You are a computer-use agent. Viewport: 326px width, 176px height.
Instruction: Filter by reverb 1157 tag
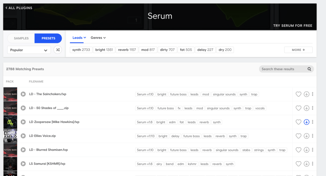tap(127, 50)
